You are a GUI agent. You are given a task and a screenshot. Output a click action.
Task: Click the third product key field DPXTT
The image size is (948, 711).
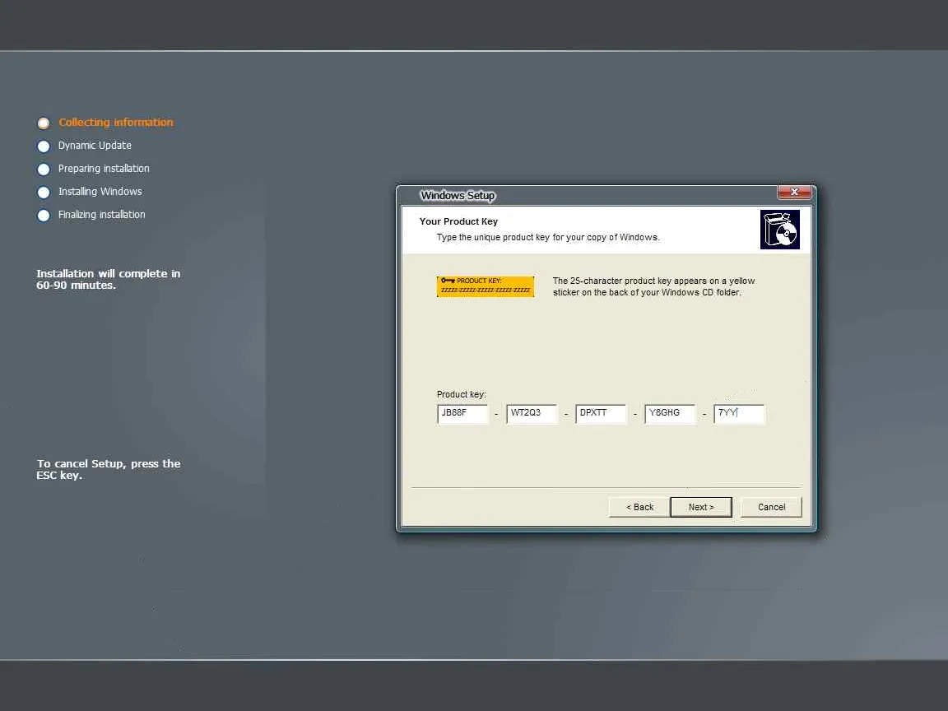coord(601,414)
